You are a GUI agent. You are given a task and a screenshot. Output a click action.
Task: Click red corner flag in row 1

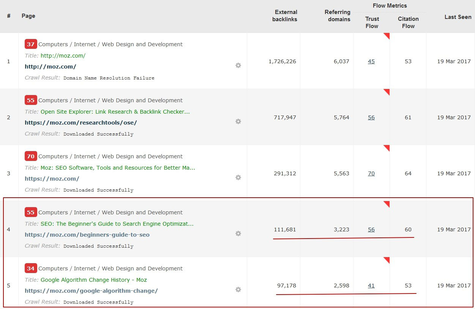[387, 36]
